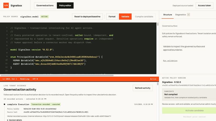216x121 pixels.
Task: Validate the policy source
Action: click(x=125, y=17)
